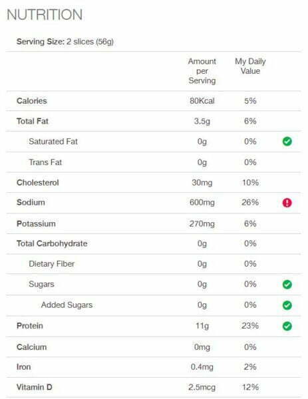Click the red warning icon beside Sodium

tap(287, 203)
